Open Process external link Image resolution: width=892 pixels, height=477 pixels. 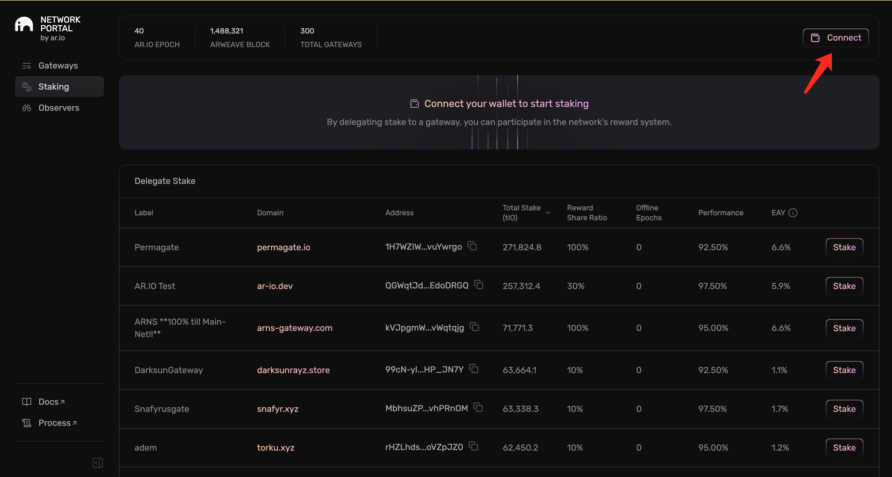click(57, 423)
